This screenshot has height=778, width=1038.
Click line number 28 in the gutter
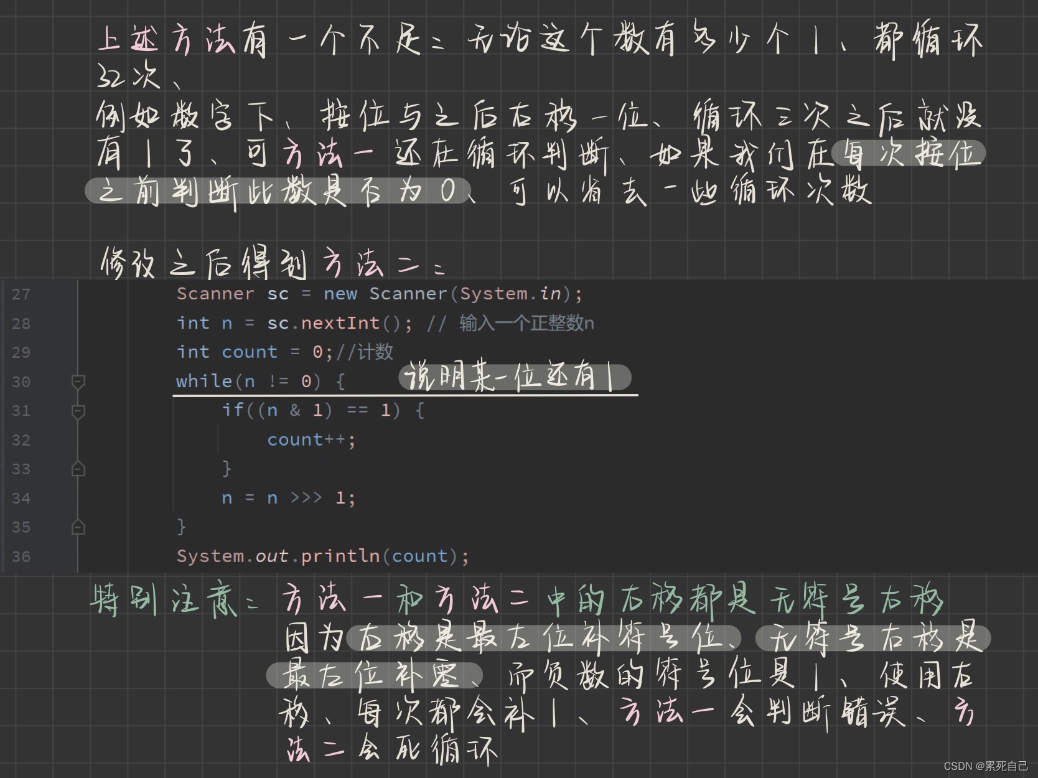click(x=21, y=324)
